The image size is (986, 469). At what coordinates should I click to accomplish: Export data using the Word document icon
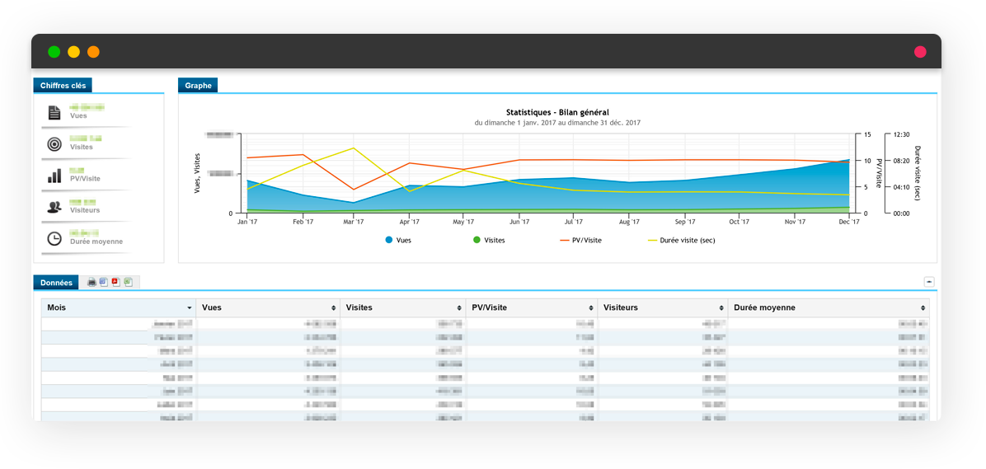(x=103, y=282)
